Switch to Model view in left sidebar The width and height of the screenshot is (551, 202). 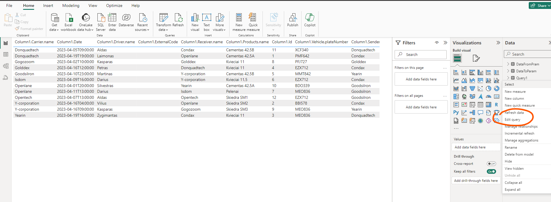pos(5,66)
